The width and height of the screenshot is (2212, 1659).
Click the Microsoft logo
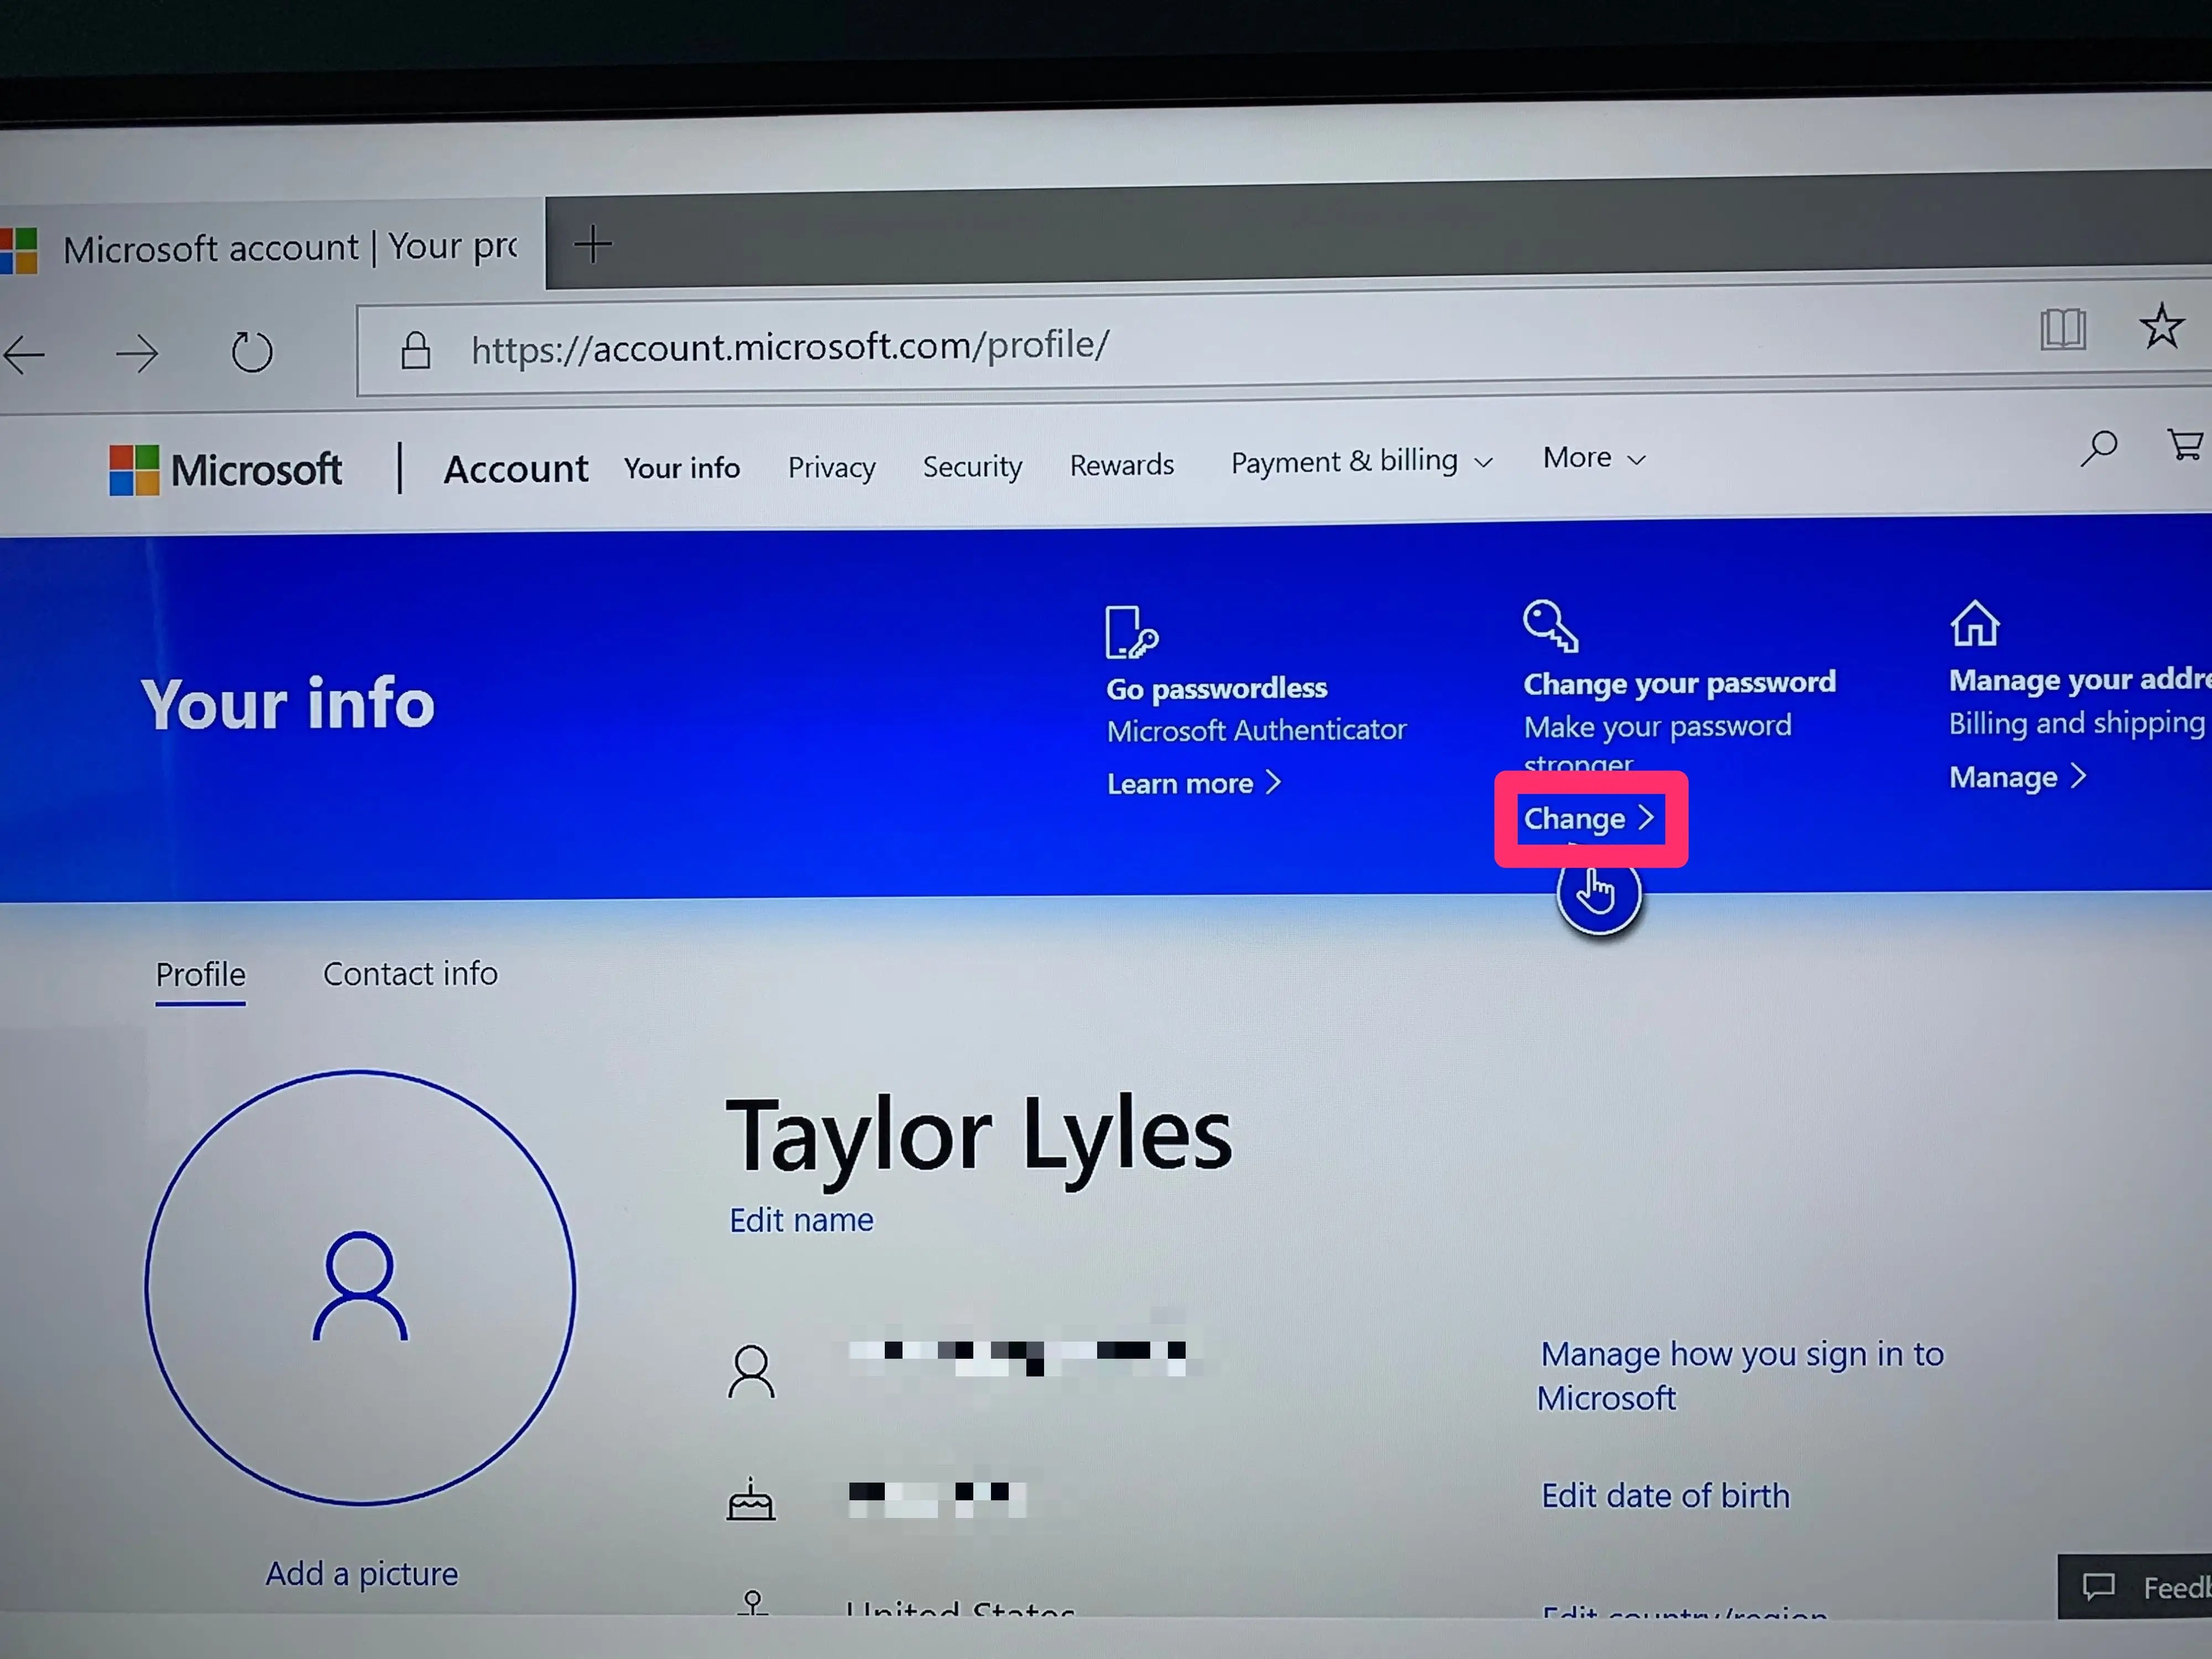tap(226, 470)
